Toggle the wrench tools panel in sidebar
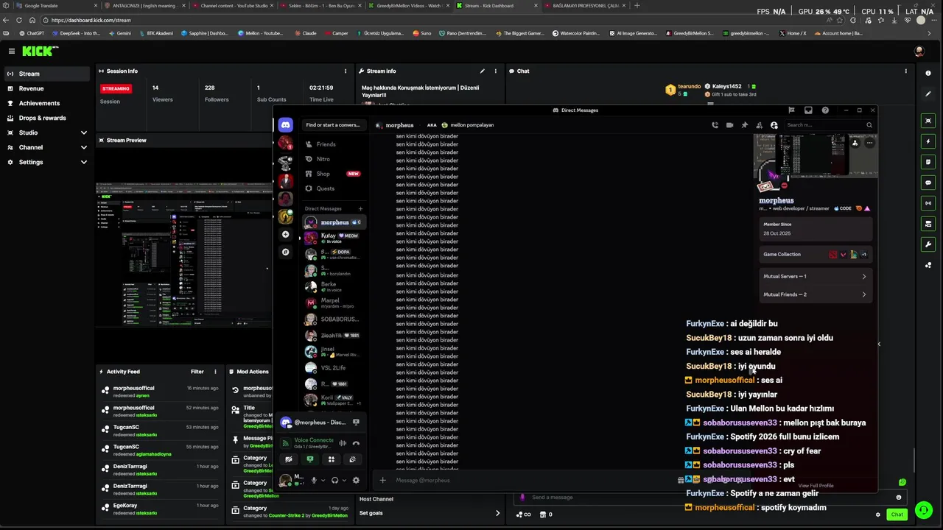Image resolution: width=943 pixels, height=530 pixels. (928, 244)
